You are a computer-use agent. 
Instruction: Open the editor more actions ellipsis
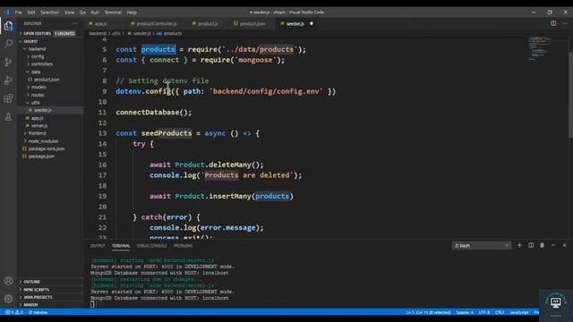[x=565, y=23]
